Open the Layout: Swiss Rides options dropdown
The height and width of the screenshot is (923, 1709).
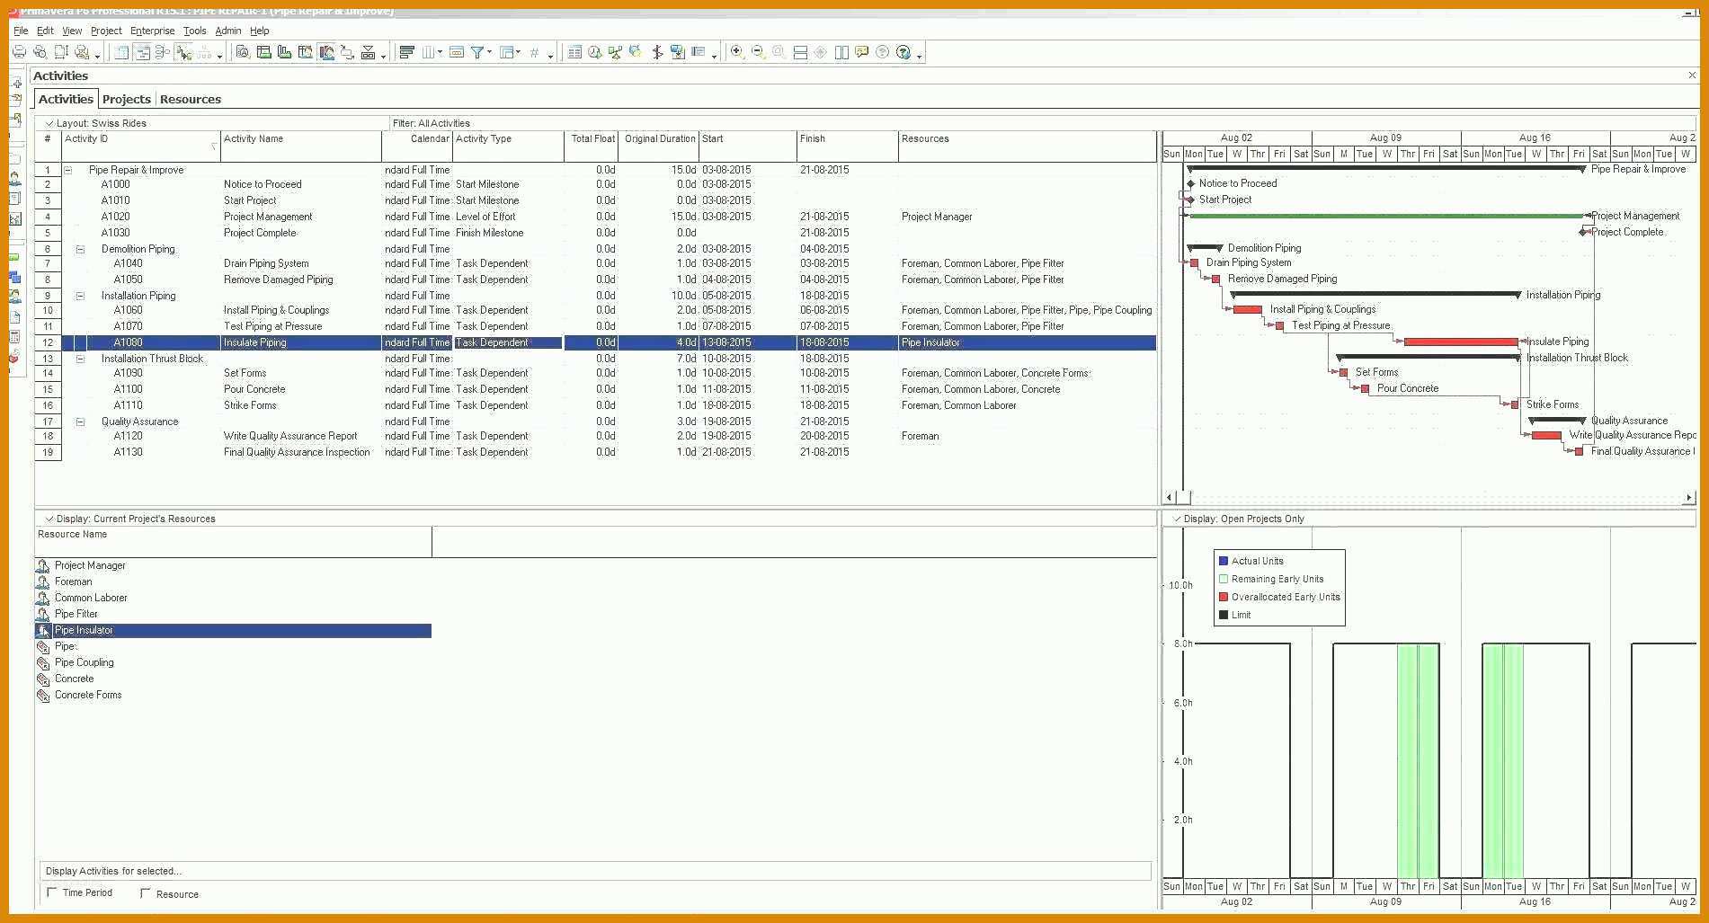tap(49, 123)
